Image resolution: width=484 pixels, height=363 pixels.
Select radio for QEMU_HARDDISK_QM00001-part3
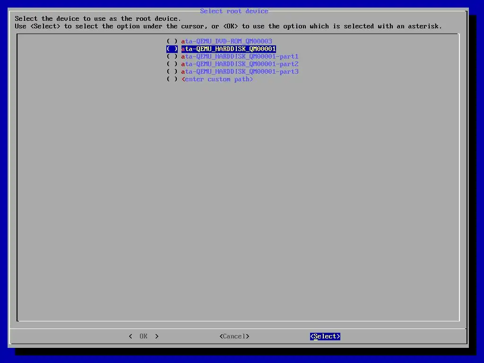pos(172,72)
